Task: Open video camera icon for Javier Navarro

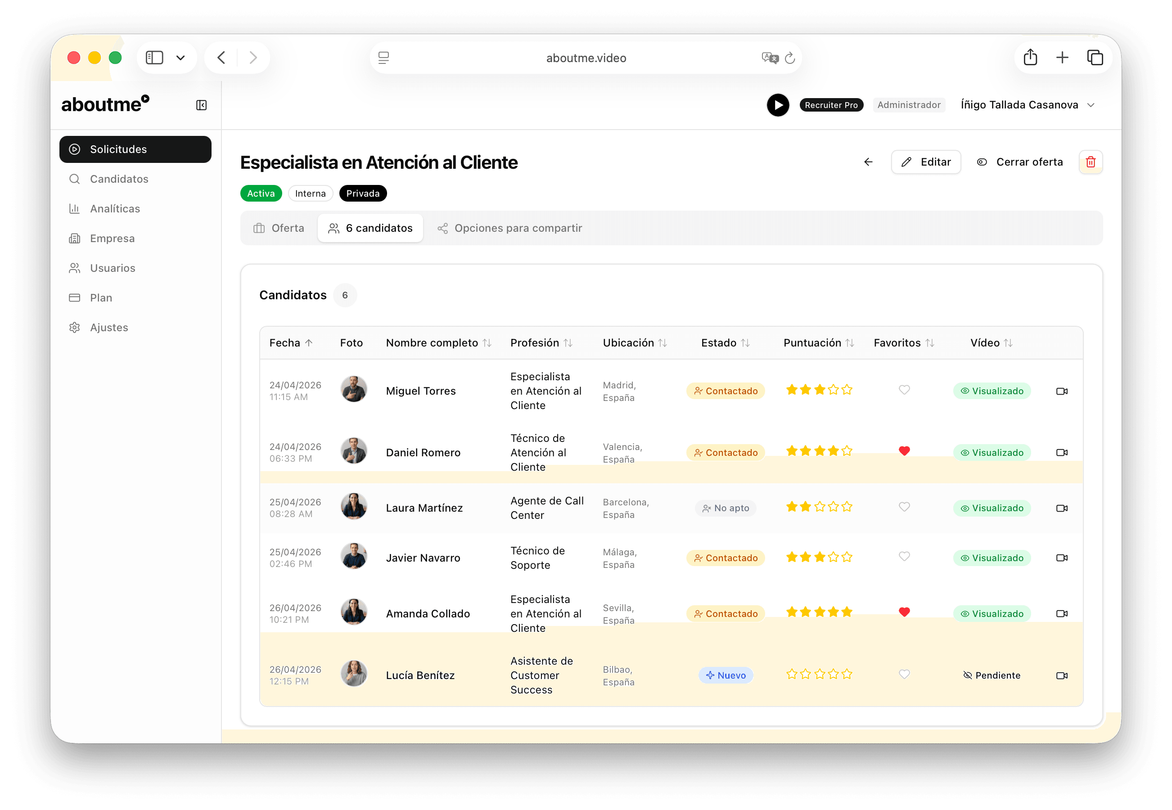Action: [1061, 558]
